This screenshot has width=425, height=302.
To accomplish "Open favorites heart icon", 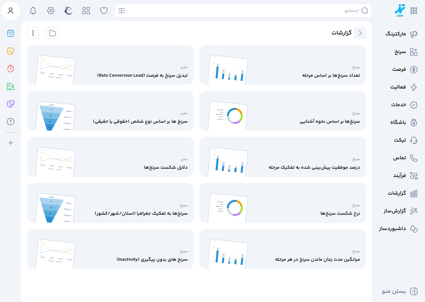I will (104, 11).
